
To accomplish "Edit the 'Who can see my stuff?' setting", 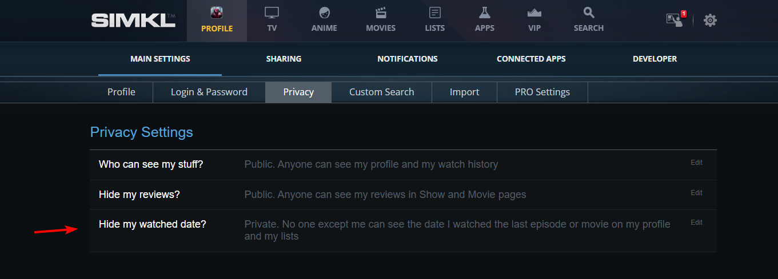I will [x=696, y=163].
